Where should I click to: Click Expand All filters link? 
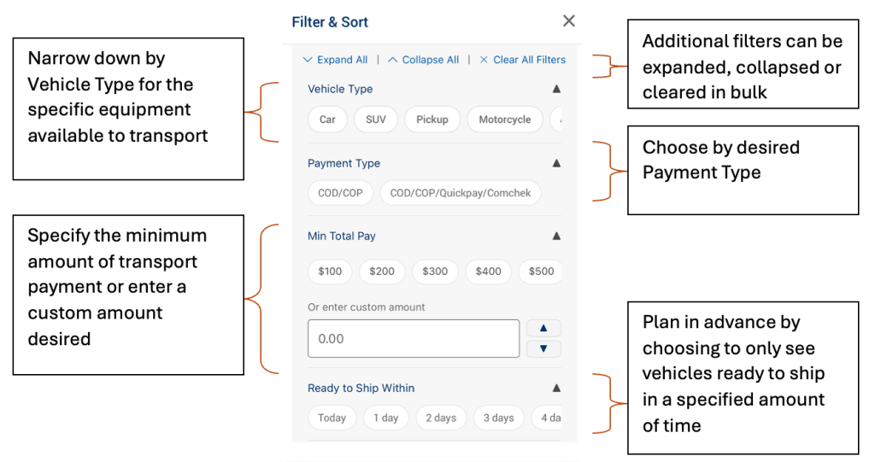click(335, 60)
